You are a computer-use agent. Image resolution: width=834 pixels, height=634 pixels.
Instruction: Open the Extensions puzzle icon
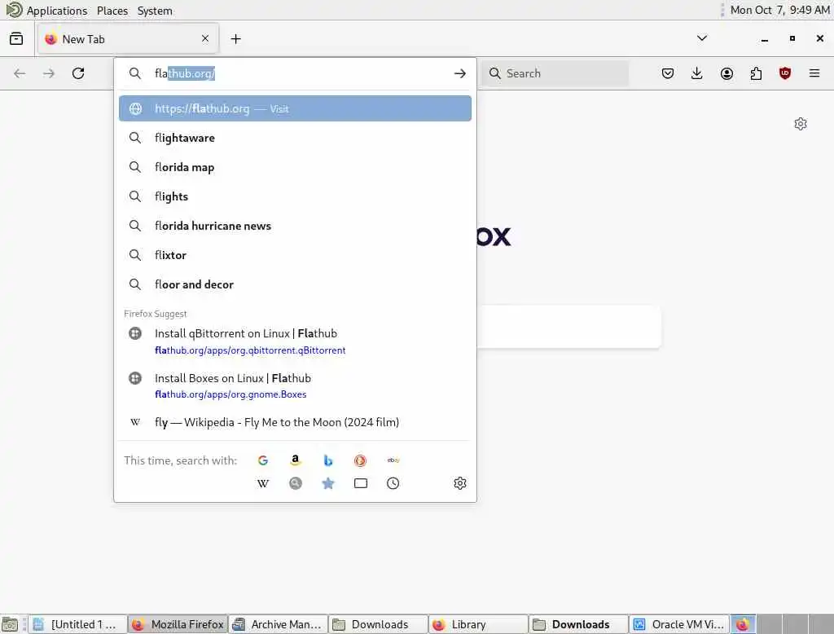pyautogui.click(x=756, y=73)
